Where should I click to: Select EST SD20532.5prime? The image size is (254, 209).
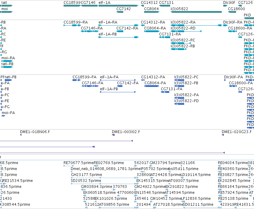coord(86,181)
